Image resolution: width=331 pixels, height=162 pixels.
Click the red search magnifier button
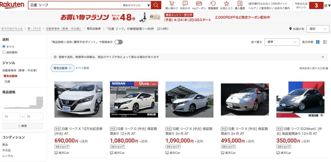pos(156,5)
